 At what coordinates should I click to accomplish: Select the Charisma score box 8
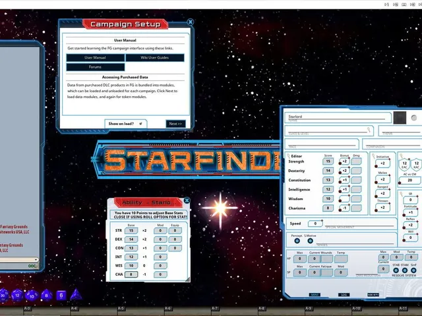[328, 208]
